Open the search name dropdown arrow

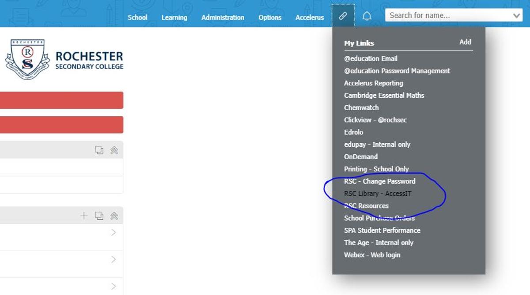coord(516,16)
